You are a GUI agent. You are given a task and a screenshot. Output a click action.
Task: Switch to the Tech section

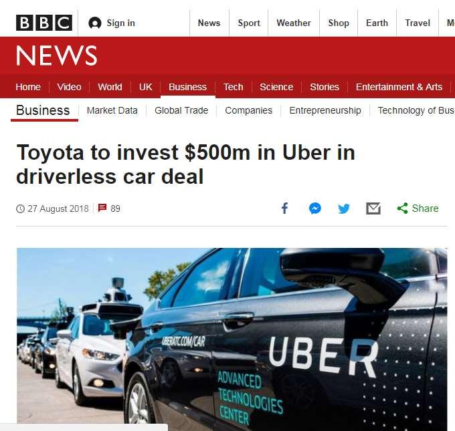click(234, 87)
